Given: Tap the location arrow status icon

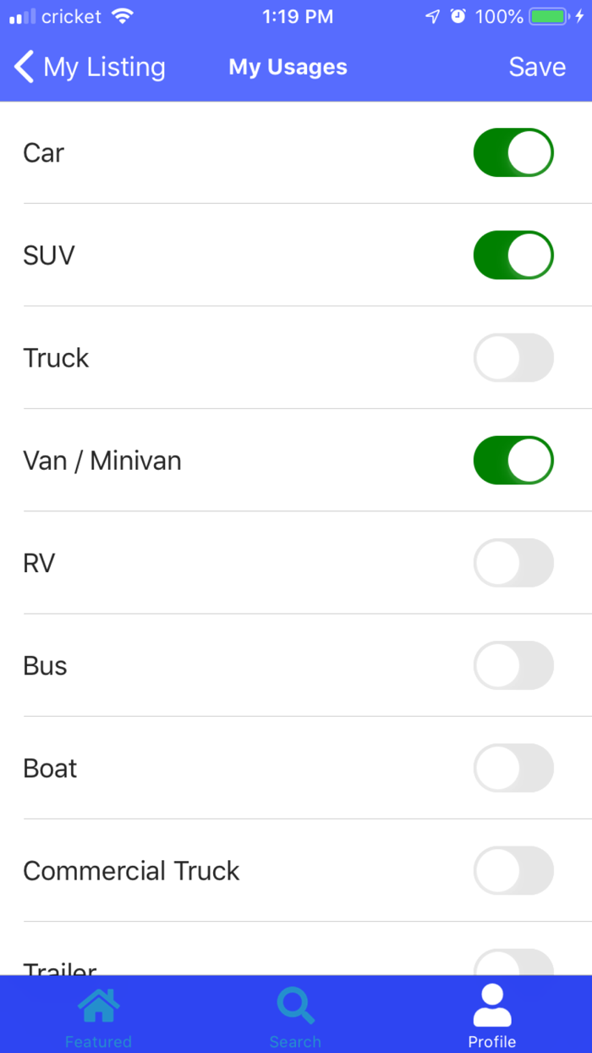Looking at the screenshot, I should coord(432,16).
